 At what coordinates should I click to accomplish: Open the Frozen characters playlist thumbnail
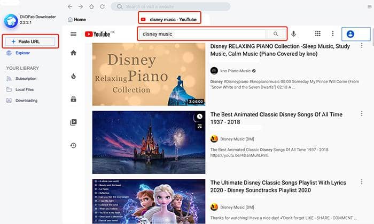[x=149, y=201]
